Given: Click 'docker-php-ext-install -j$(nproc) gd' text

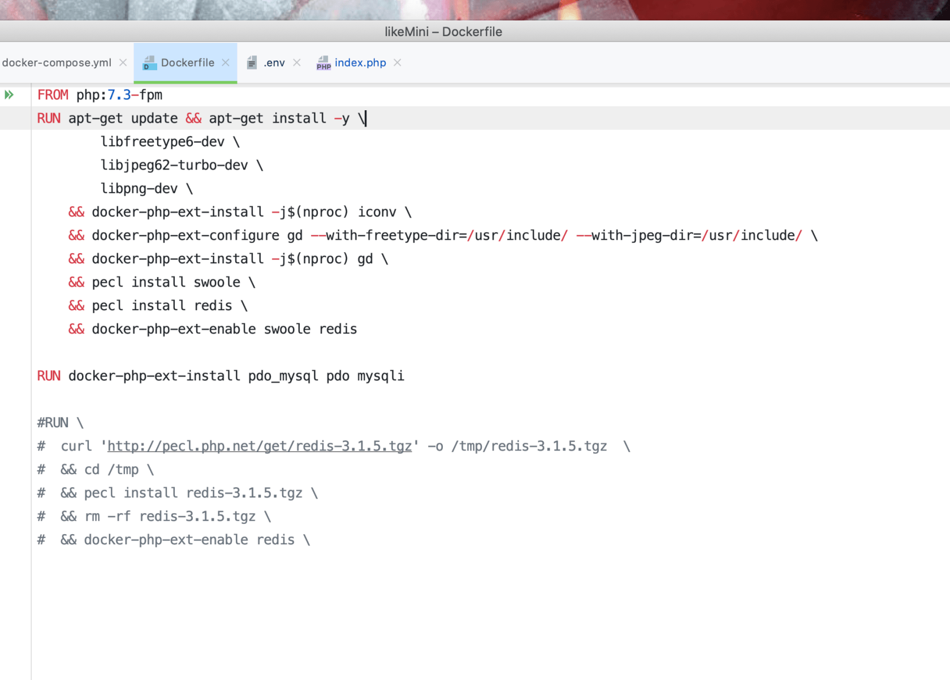Looking at the screenshot, I should 232,259.
